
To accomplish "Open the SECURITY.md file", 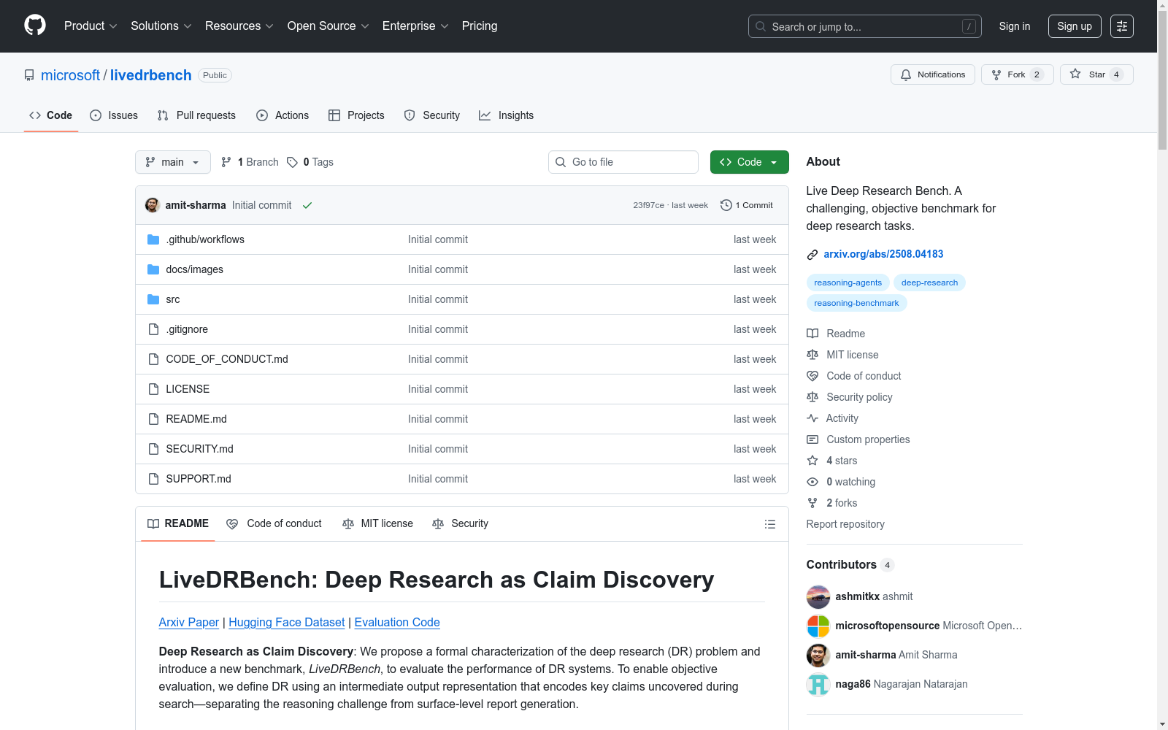I will pyautogui.click(x=200, y=449).
